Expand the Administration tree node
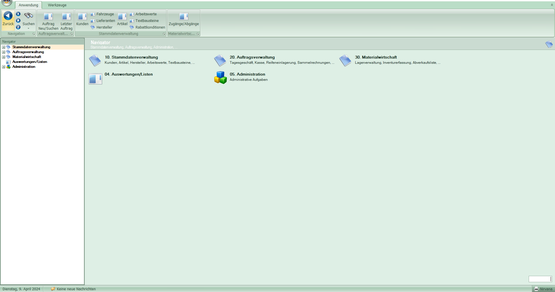The width and height of the screenshot is (555, 292). [x=4, y=67]
